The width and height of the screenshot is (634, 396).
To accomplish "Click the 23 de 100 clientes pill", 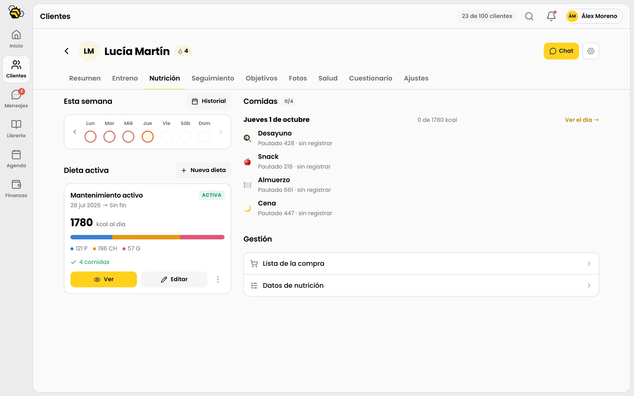I will (487, 16).
